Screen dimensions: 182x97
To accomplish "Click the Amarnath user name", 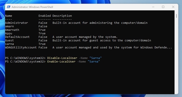I will [12, 30].
